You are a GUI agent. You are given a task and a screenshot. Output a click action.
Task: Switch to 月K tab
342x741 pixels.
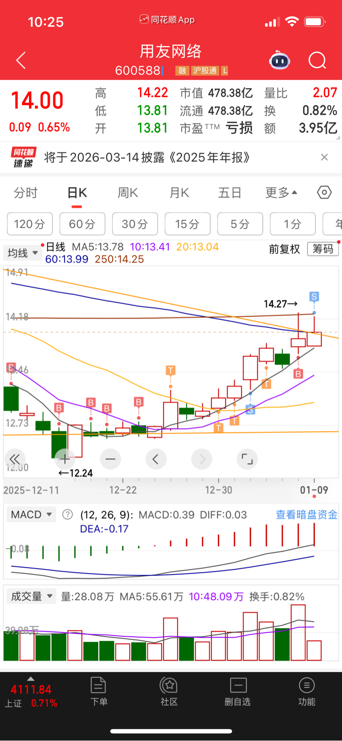coord(179,193)
